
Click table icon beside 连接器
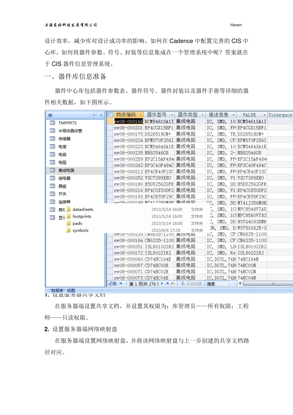pyautogui.click(x=52, y=202)
